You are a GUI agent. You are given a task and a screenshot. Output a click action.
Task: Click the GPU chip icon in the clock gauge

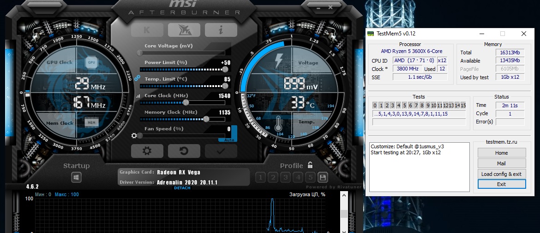tap(91, 63)
